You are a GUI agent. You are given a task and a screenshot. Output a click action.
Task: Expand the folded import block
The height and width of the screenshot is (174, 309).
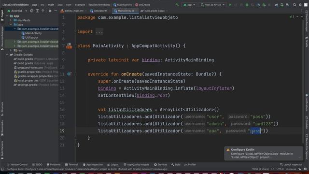pyautogui.click(x=99, y=32)
